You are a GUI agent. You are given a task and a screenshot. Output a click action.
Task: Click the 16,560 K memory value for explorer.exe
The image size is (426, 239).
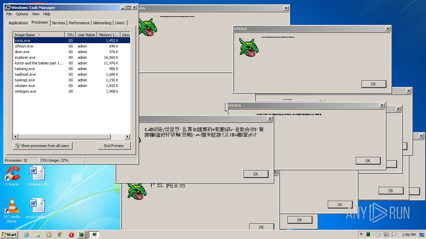111,57
